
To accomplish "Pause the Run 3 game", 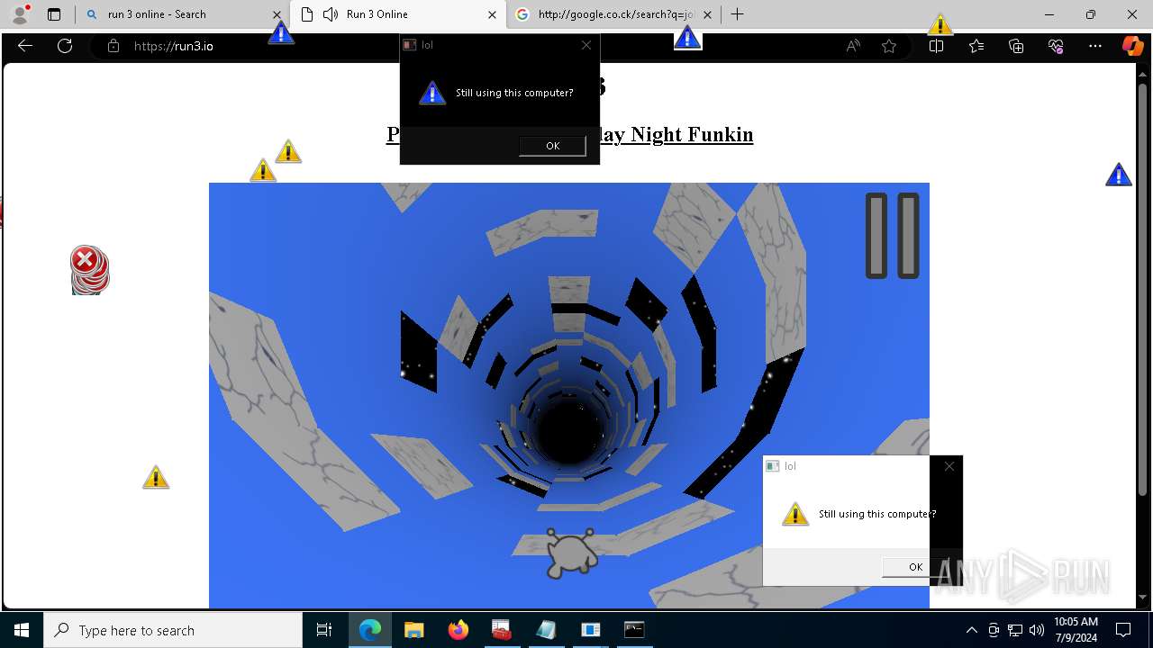I will [x=893, y=235].
